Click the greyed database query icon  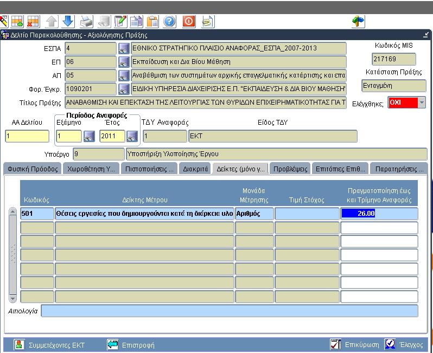coord(104,22)
